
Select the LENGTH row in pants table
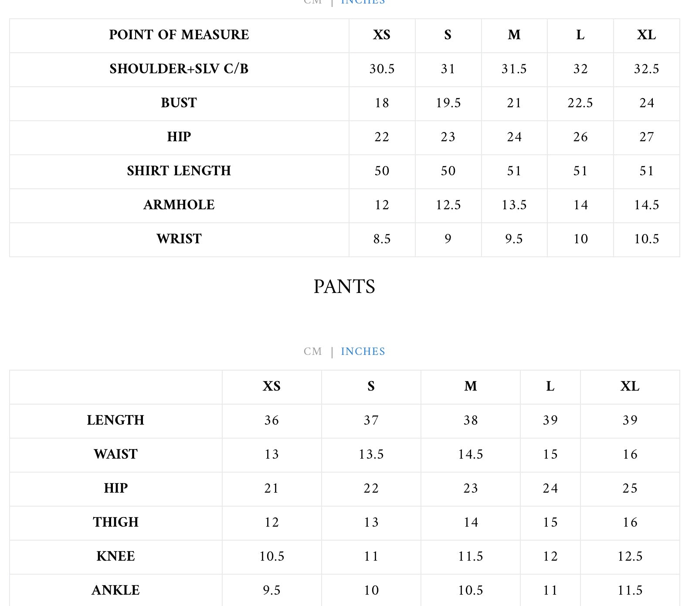[x=115, y=420]
